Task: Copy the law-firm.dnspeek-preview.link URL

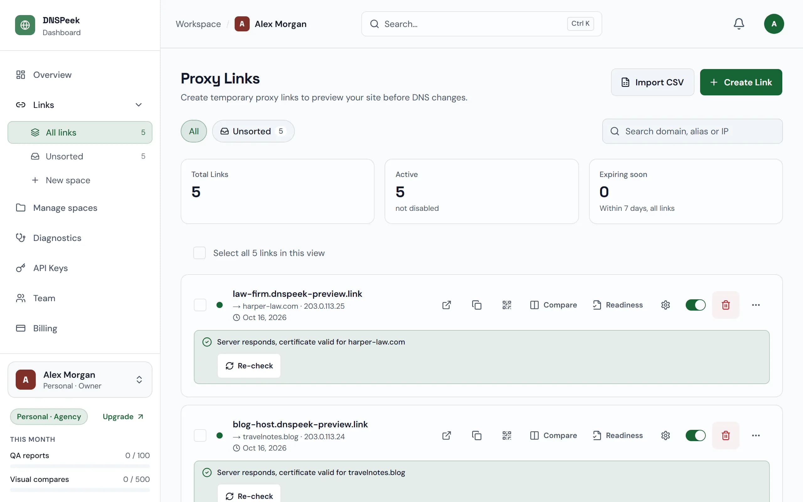Action: click(x=476, y=305)
